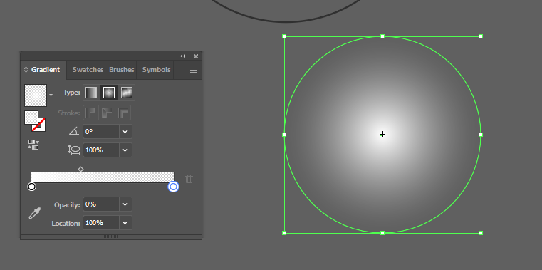Click the Reverse Gradient icon
This screenshot has height=270, width=542.
click(x=33, y=145)
